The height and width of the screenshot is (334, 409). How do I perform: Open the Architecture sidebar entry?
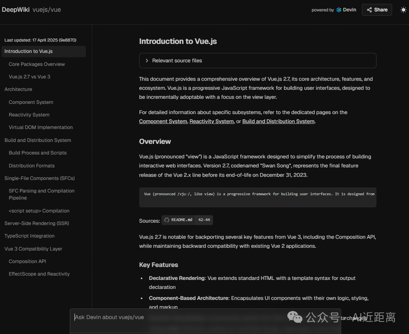coord(18,89)
